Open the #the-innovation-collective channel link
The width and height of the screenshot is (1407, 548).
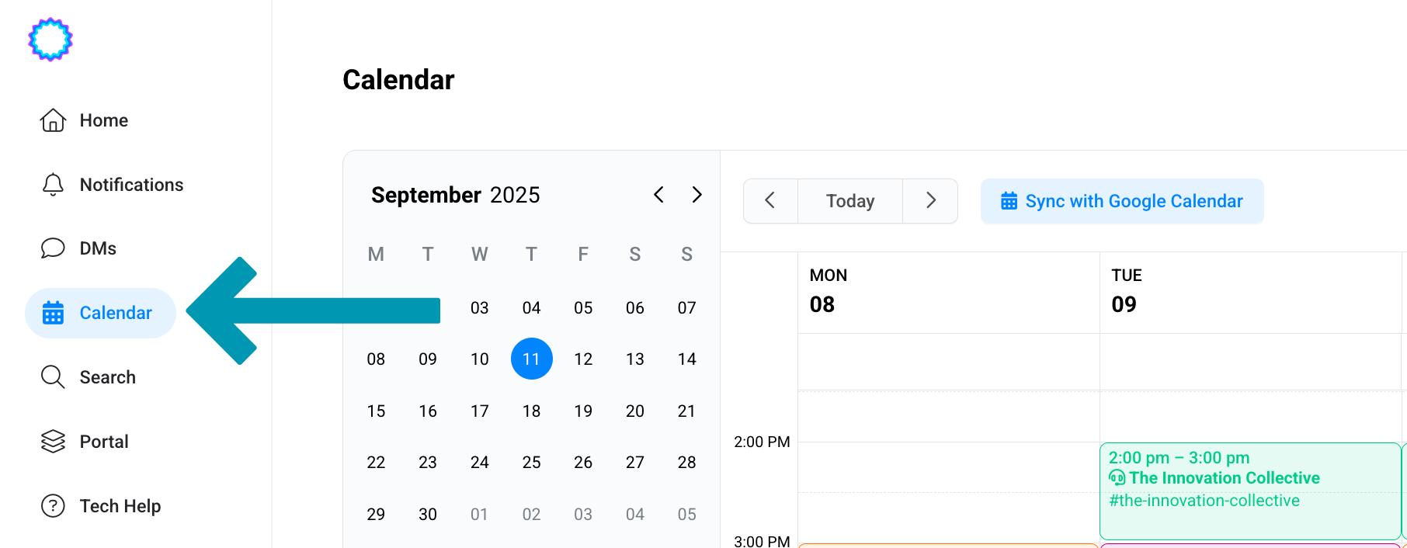pos(1204,501)
